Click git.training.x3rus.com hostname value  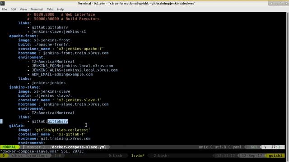[x=65, y=138]
